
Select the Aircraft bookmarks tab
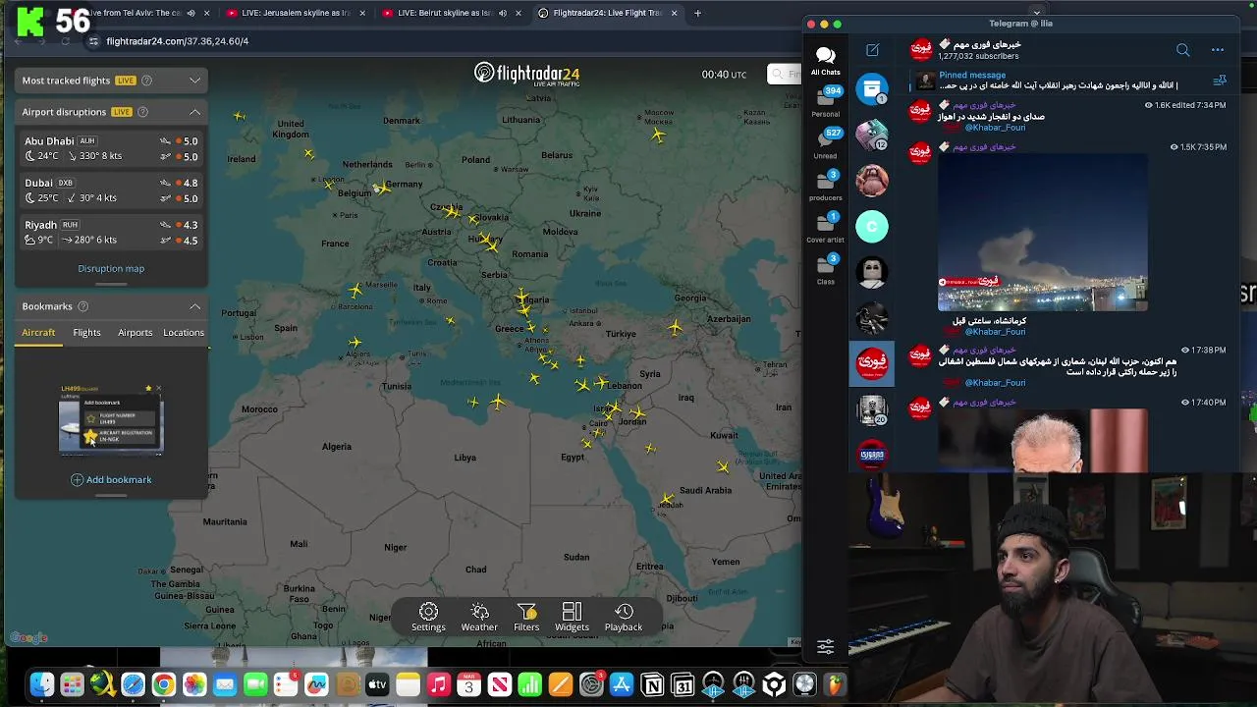(38, 333)
